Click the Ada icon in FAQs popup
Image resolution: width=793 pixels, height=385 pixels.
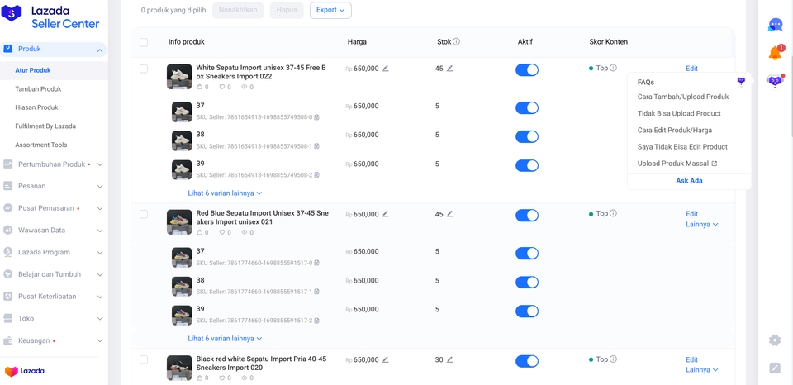741,81
